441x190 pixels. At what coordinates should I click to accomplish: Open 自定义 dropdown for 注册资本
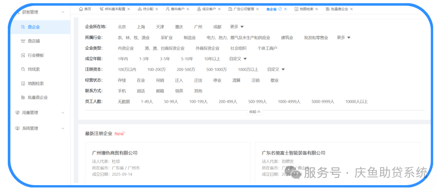point(276,69)
